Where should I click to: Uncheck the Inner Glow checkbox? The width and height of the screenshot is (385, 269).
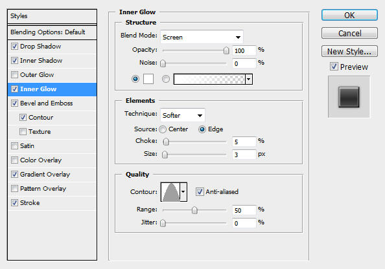coord(14,89)
